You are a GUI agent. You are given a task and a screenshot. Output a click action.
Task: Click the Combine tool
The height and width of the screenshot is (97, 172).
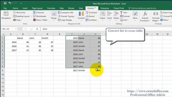click(x=91, y=20)
